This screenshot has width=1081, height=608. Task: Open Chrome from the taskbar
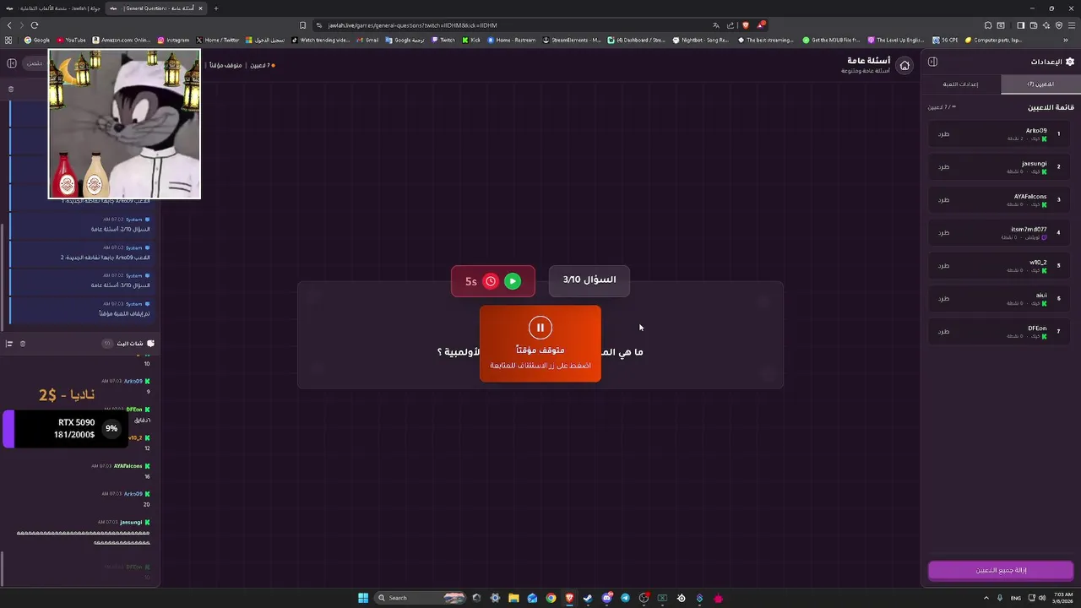click(551, 598)
